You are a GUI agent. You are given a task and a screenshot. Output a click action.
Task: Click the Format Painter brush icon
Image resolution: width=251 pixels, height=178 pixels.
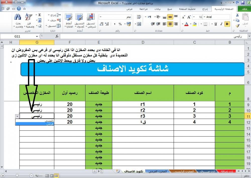pyautogui.click(x=237, y=26)
